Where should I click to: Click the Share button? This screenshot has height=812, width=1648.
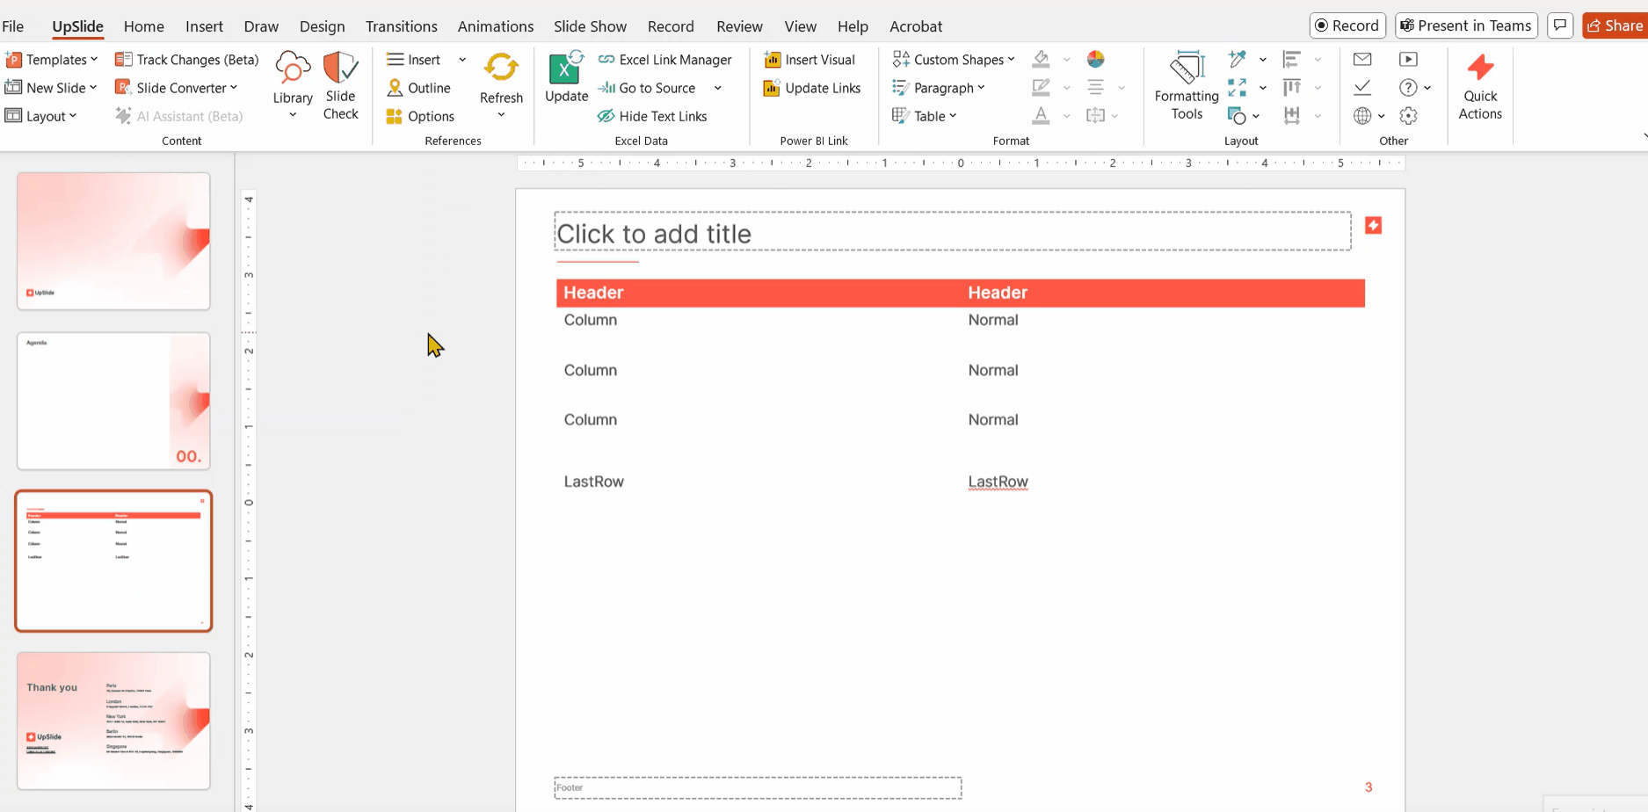pyautogui.click(x=1615, y=25)
